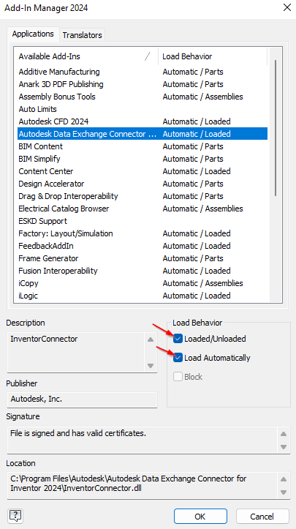Select the Design Accelerator add-in
The height and width of the screenshot is (529, 296).
143,184
